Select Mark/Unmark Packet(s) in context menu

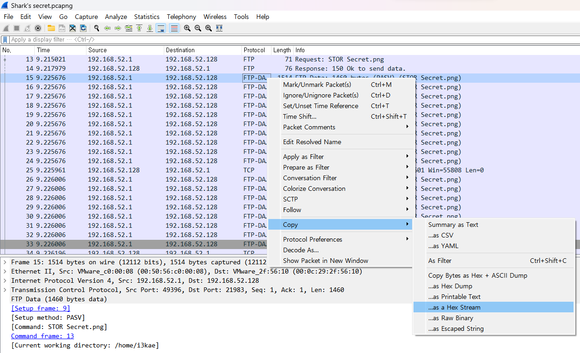[x=341, y=85]
